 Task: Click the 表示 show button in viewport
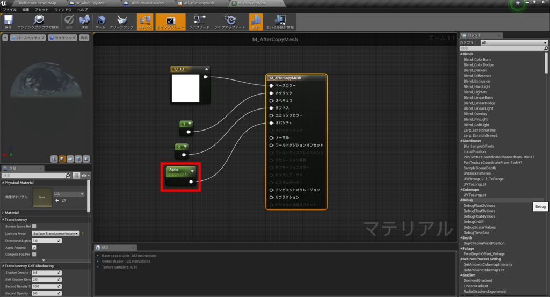[84, 38]
